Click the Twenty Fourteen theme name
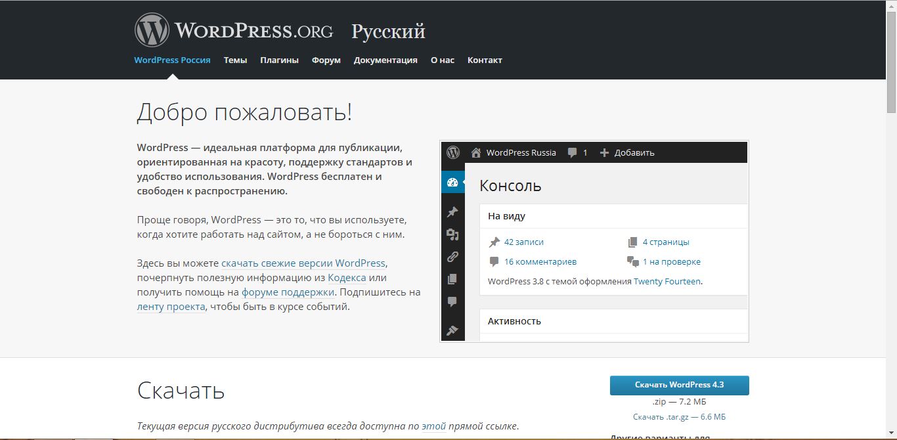The image size is (897, 440). coord(667,282)
